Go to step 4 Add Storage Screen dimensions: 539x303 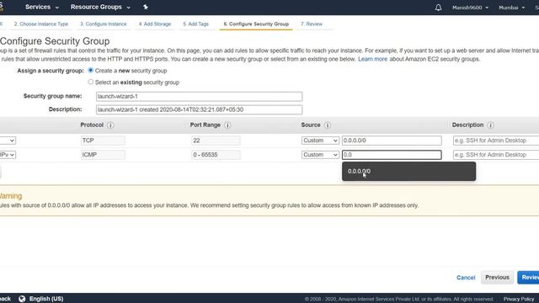click(x=155, y=24)
